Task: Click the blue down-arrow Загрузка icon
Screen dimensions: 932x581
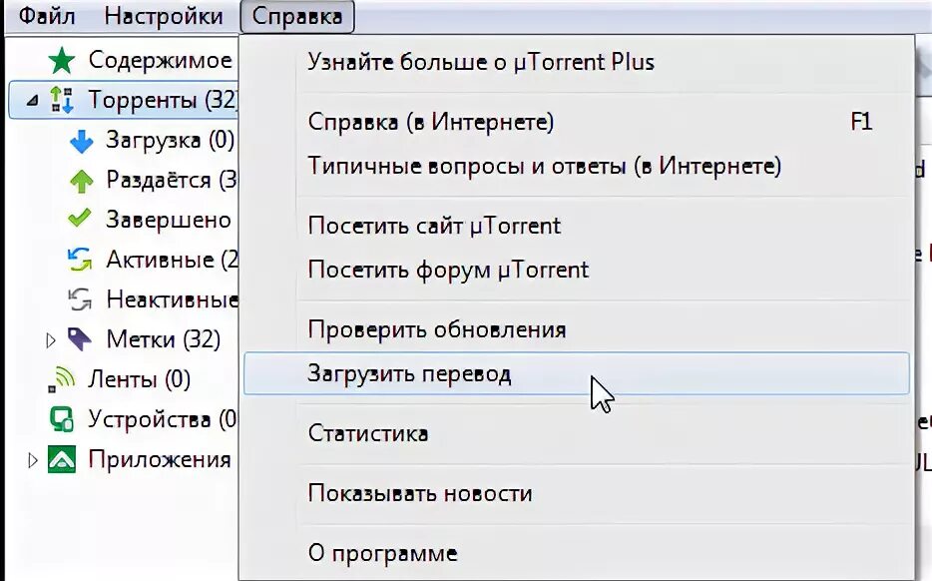Action: pos(82,141)
